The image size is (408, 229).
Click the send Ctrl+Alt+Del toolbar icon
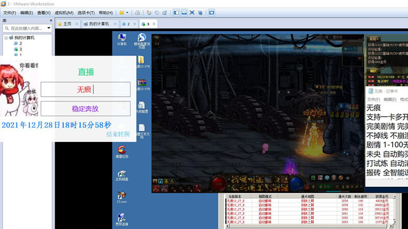point(137,12)
